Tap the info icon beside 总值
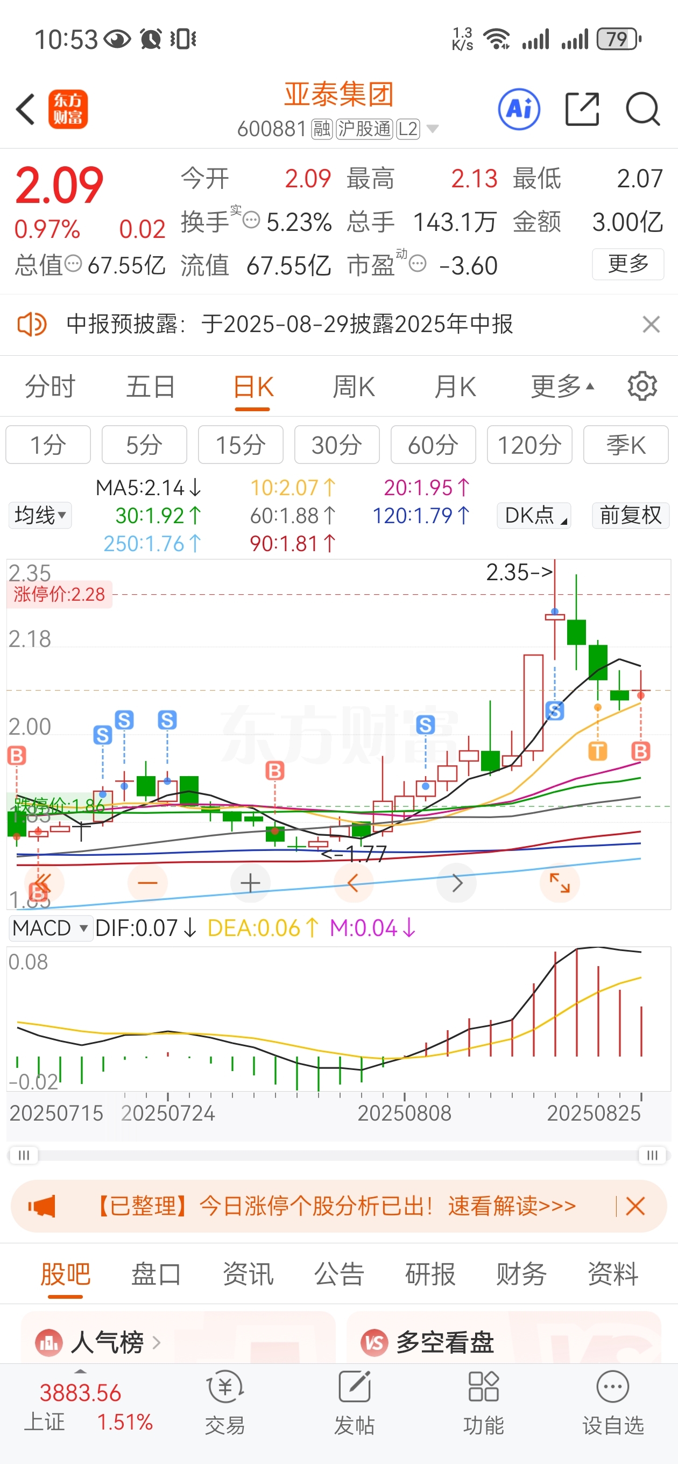This screenshot has width=678, height=1464. pyautogui.click(x=73, y=264)
